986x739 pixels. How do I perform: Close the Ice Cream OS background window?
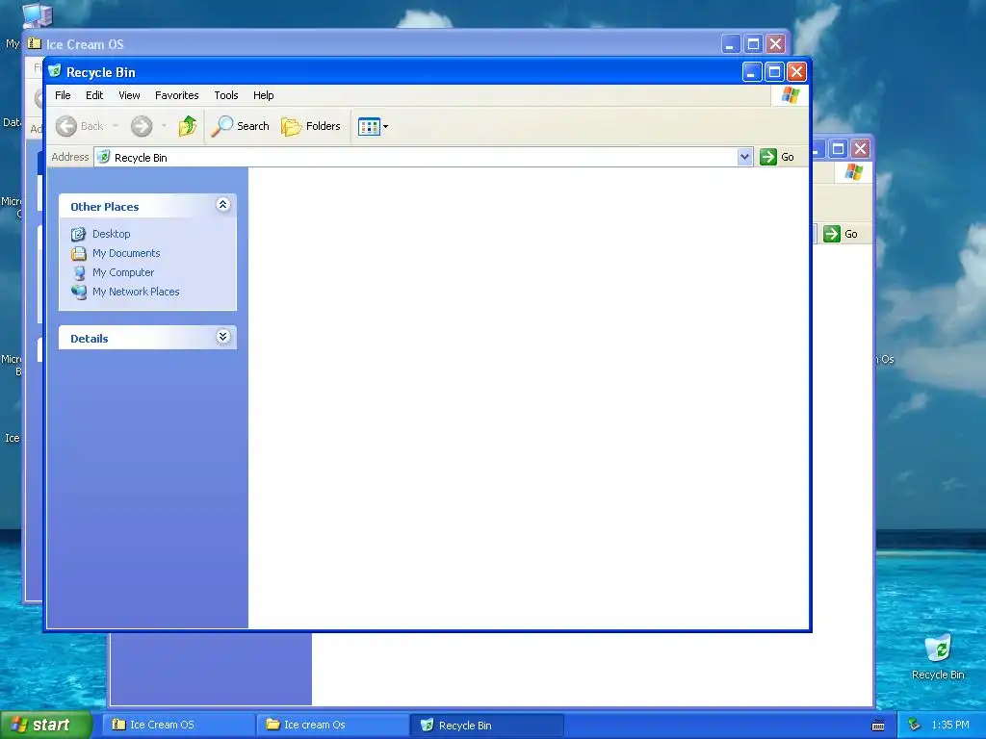point(775,44)
